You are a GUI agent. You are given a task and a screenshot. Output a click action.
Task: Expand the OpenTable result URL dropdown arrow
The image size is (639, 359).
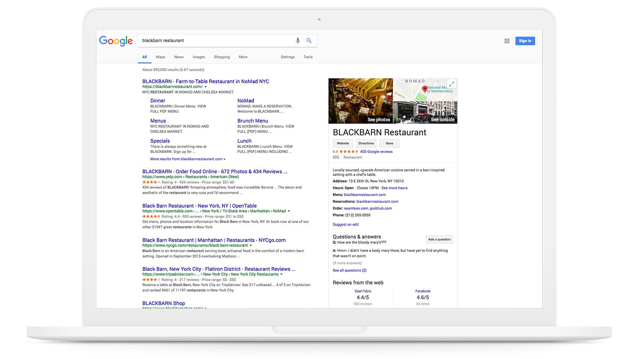tap(289, 211)
